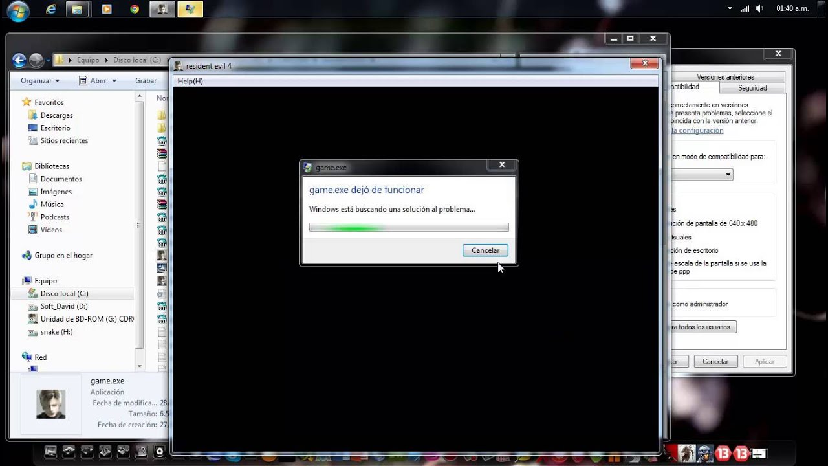828x466 pixels.
Task: Select Favoritos in navigation pane
Action: tap(49, 102)
